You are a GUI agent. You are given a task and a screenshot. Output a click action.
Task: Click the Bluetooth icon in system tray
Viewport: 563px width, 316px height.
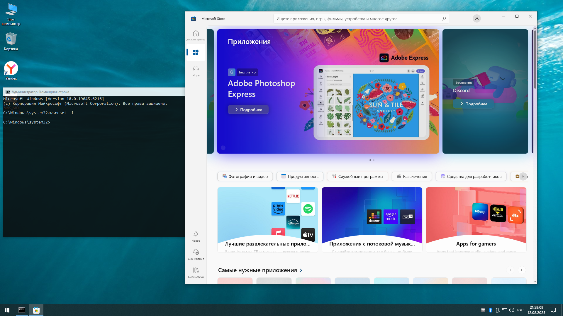click(490, 310)
